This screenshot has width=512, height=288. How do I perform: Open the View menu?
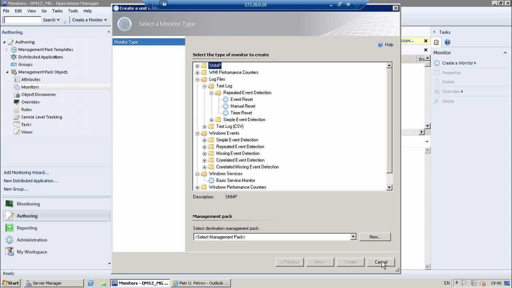32,11
